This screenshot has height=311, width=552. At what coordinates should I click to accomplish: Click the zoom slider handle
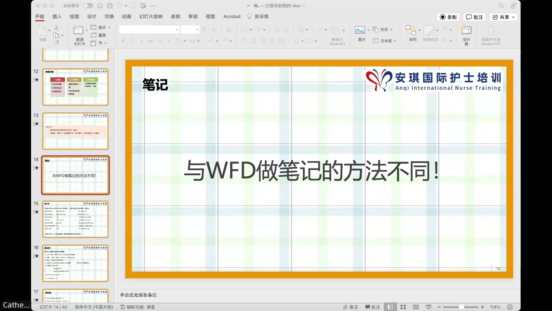click(x=461, y=307)
